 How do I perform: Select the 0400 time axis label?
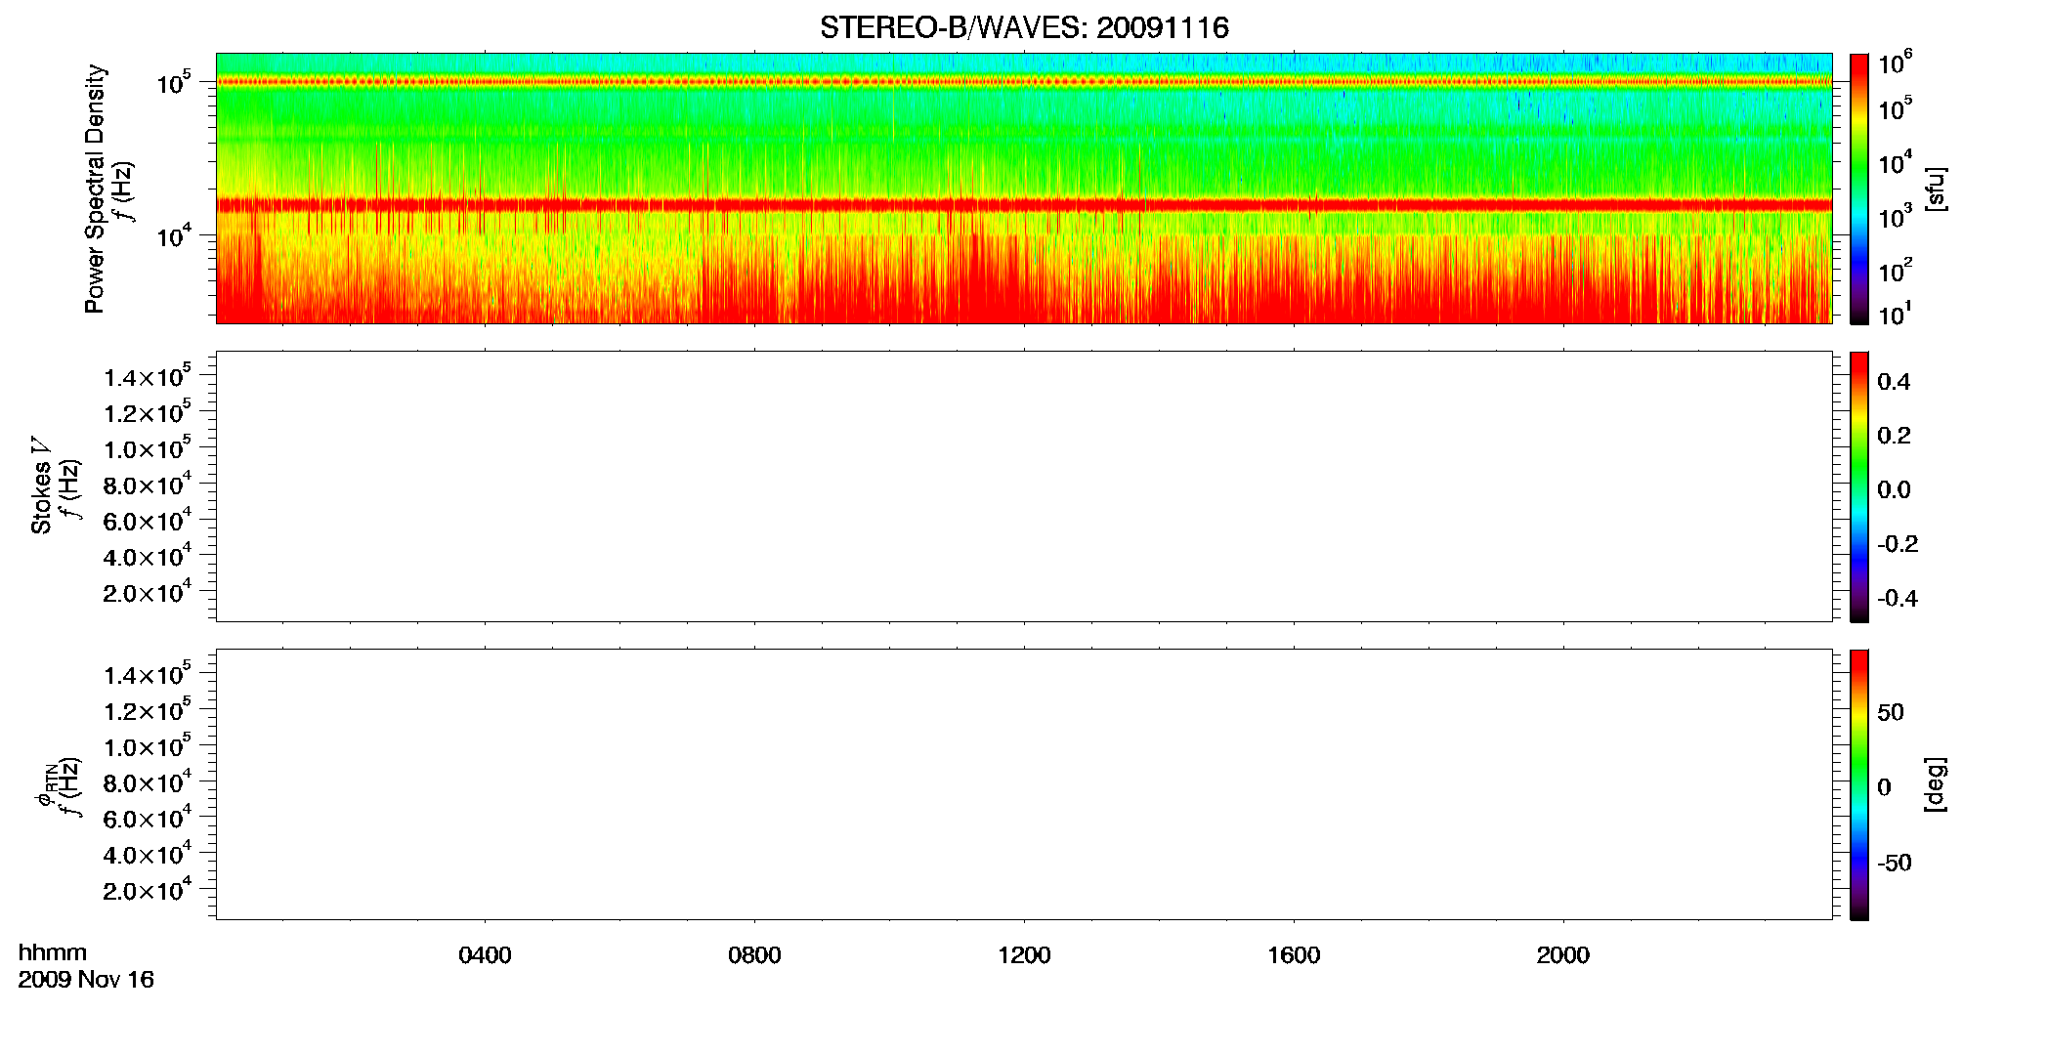pos(485,955)
